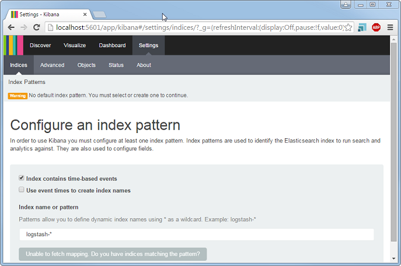401x266 pixels.
Task: Switch to the Indices sub-tab
Action: point(19,65)
